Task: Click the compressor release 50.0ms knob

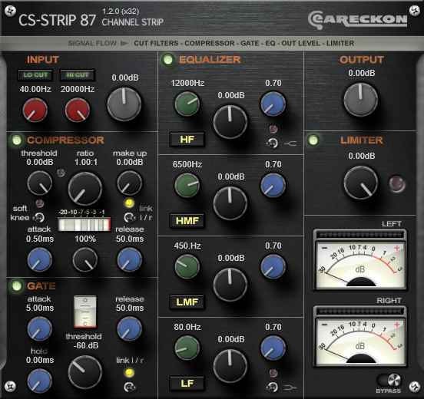Action: [x=130, y=259]
